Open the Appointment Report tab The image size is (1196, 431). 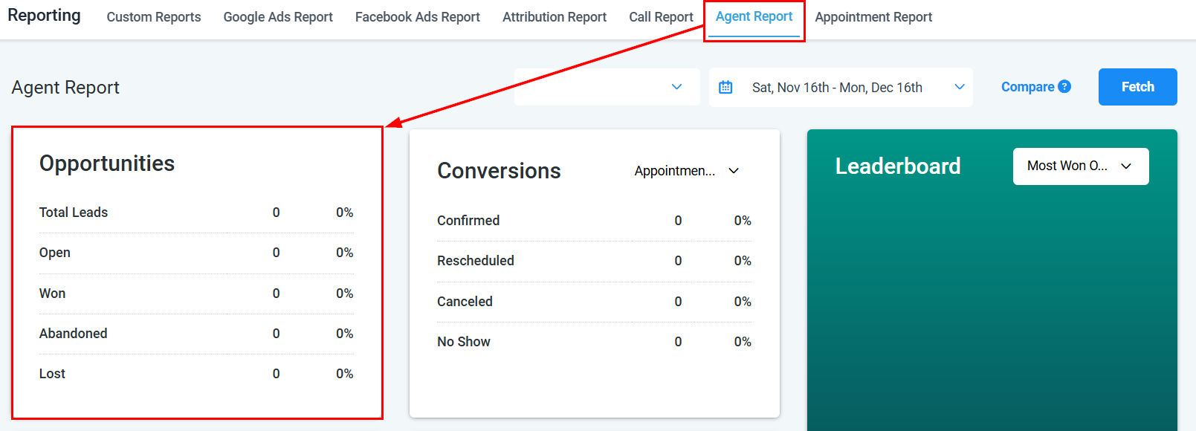pos(873,17)
